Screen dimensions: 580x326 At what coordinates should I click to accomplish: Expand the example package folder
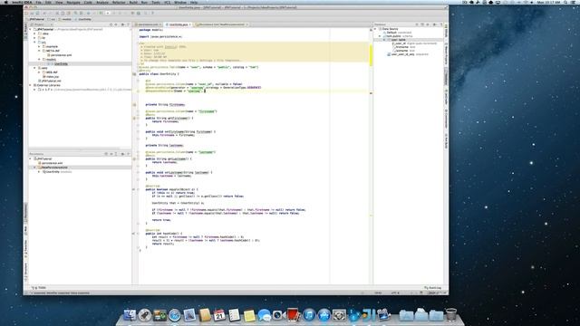pyautogui.click(x=40, y=46)
